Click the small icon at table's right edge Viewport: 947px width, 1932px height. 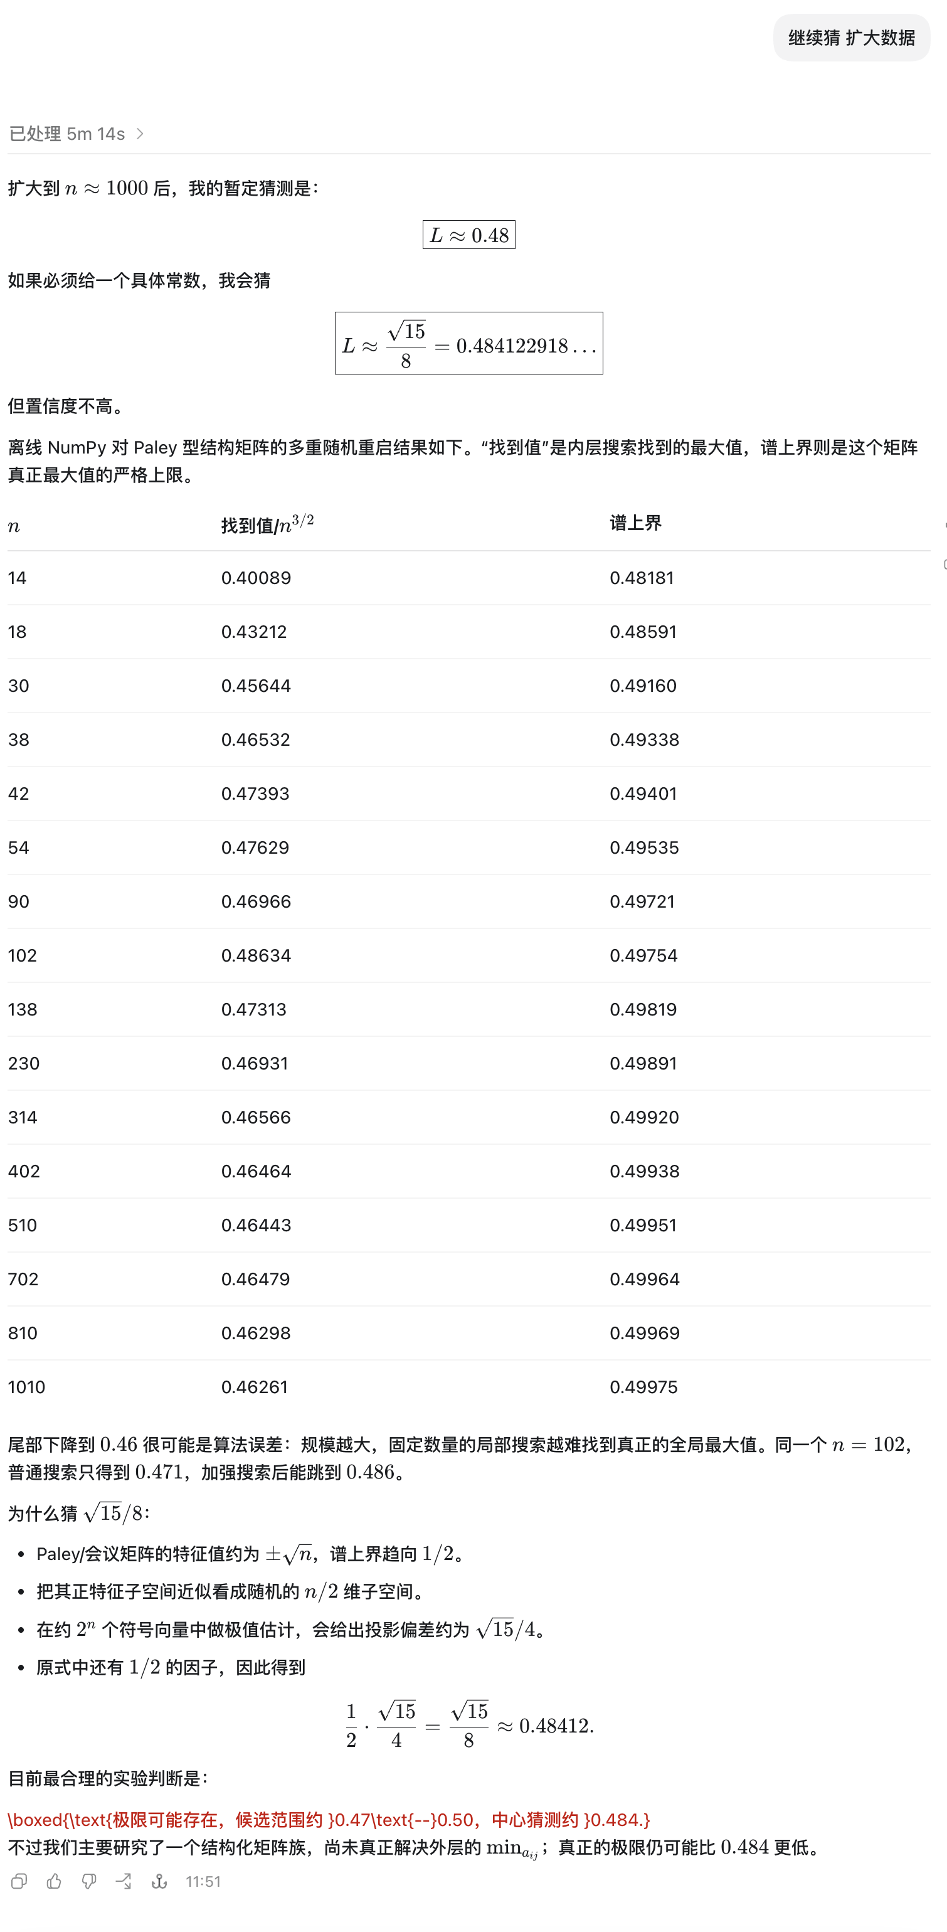[944, 564]
